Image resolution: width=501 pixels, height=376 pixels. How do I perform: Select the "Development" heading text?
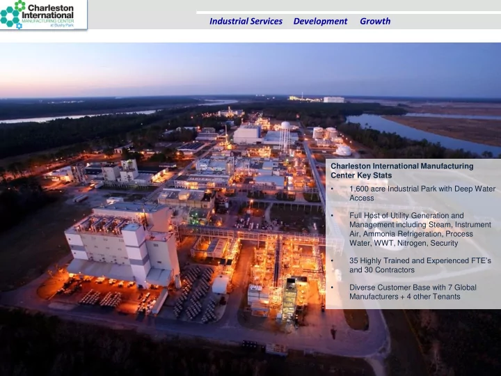click(320, 21)
